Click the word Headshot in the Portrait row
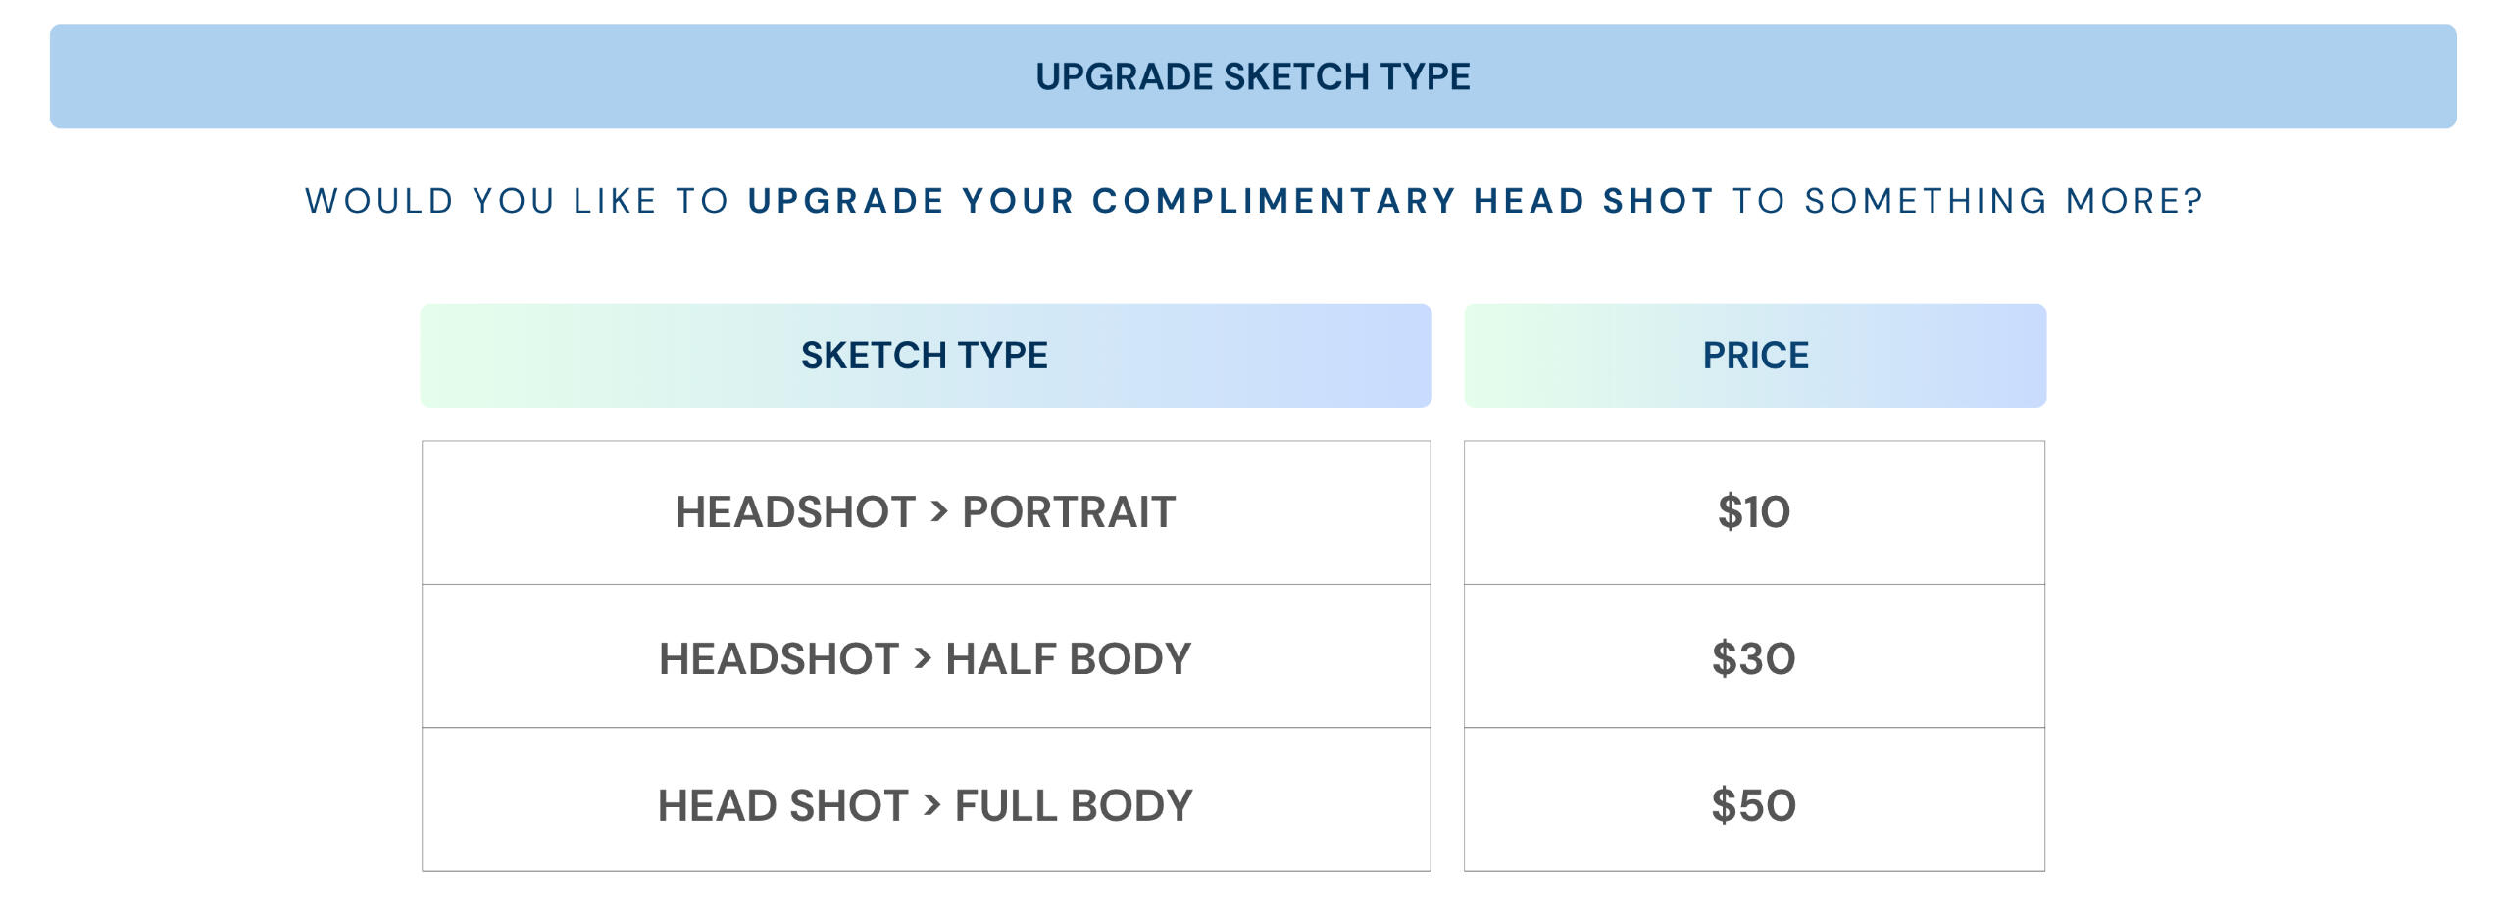2510x916 pixels. [795, 512]
